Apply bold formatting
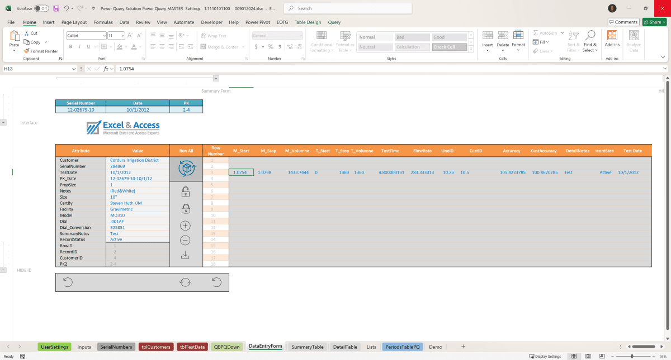 click(70, 46)
